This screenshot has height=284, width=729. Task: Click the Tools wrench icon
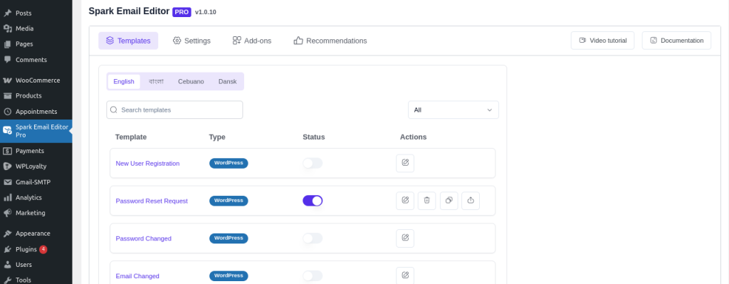pyautogui.click(x=7, y=280)
